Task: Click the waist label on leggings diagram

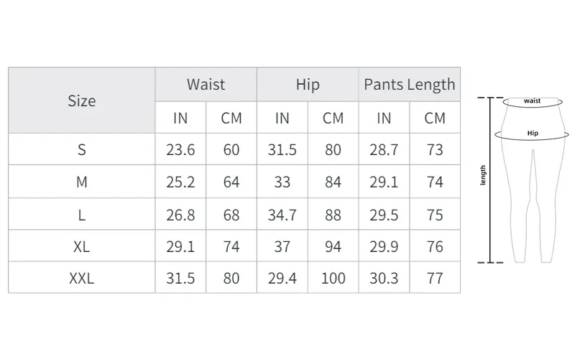Action: [532, 101]
